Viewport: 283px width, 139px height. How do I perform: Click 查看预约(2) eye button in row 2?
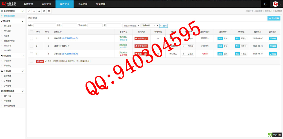(141, 46)
